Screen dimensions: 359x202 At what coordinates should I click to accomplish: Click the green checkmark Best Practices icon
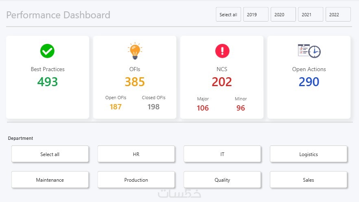coord(47,51)
